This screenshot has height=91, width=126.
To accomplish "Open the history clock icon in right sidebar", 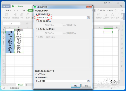I will [x=122, y=48].
